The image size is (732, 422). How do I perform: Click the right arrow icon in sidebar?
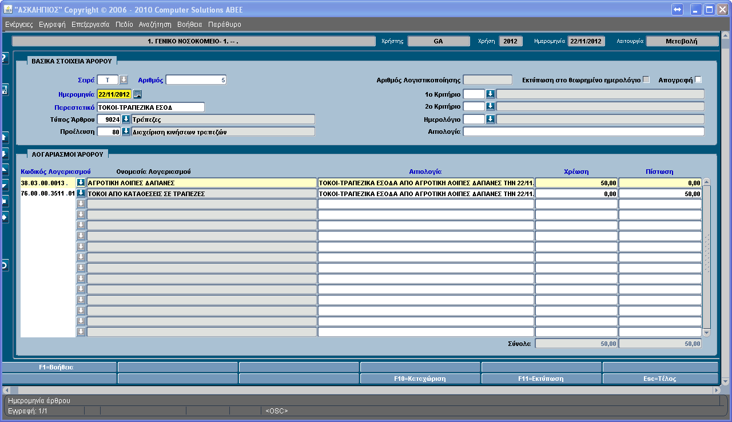3,217
